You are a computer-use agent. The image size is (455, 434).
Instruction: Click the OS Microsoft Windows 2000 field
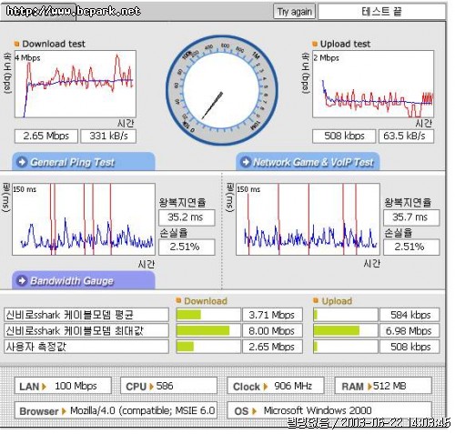click(329, 410)
